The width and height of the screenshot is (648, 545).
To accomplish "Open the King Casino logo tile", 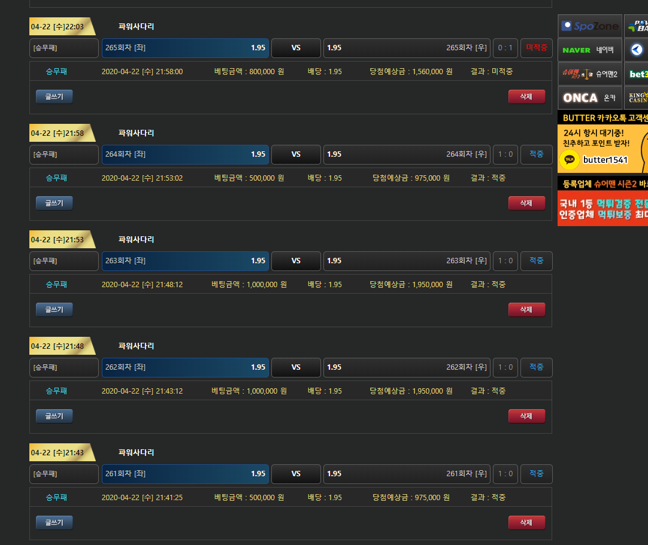I will 636,98.
